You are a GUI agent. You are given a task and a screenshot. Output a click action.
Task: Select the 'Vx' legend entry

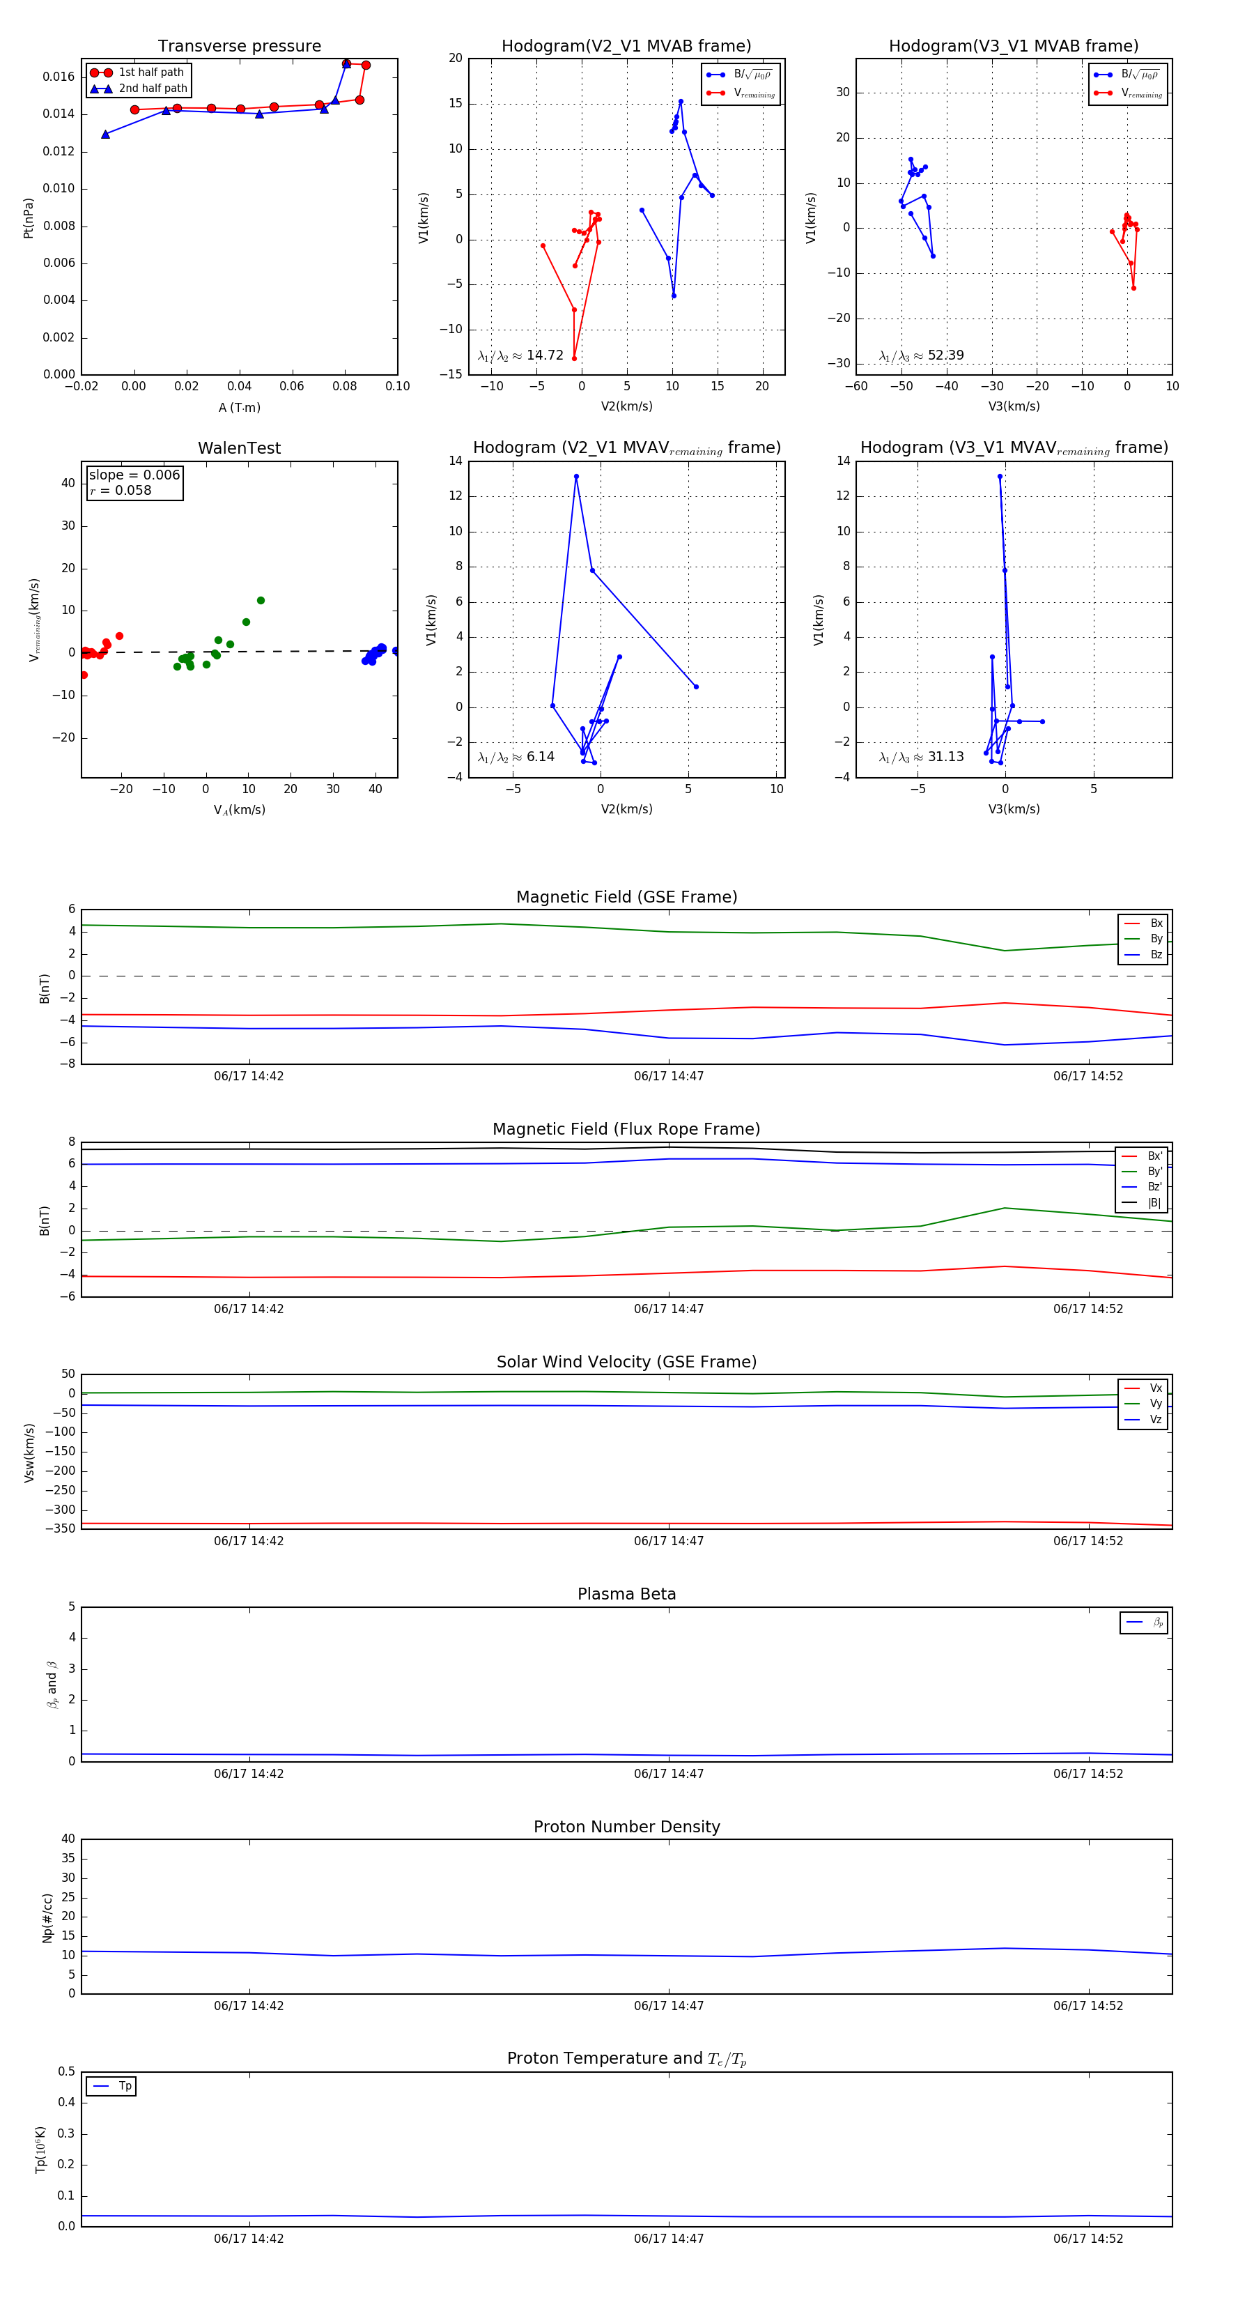click(1143, 1388)
